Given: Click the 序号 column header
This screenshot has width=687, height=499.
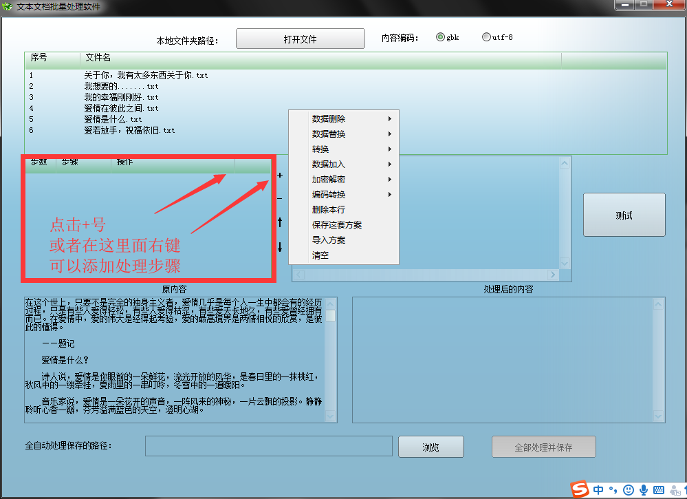Looking at the screenshot, I should point(52,61).
